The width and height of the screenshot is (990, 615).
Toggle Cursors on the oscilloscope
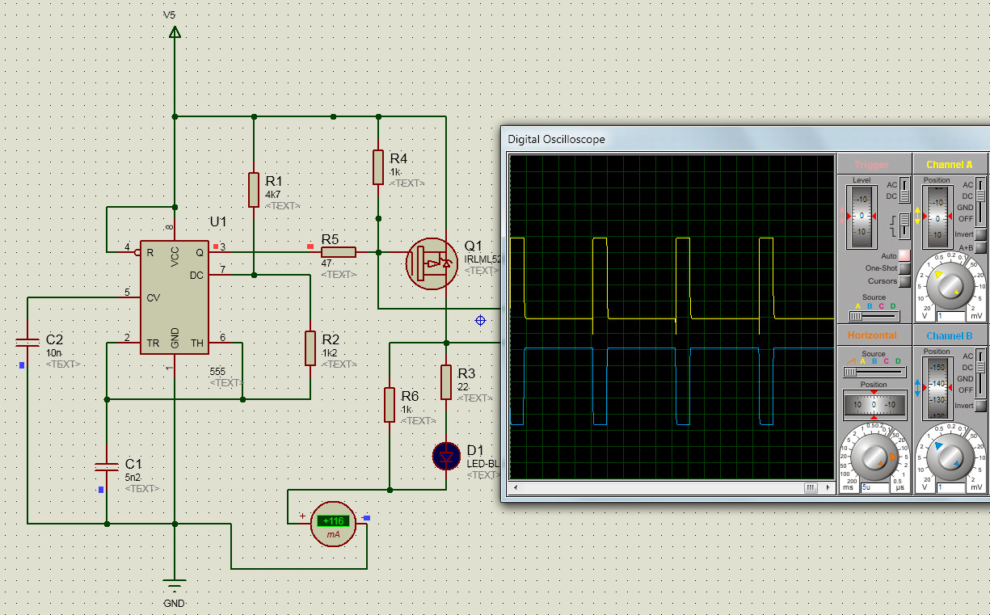click(905, 281)
